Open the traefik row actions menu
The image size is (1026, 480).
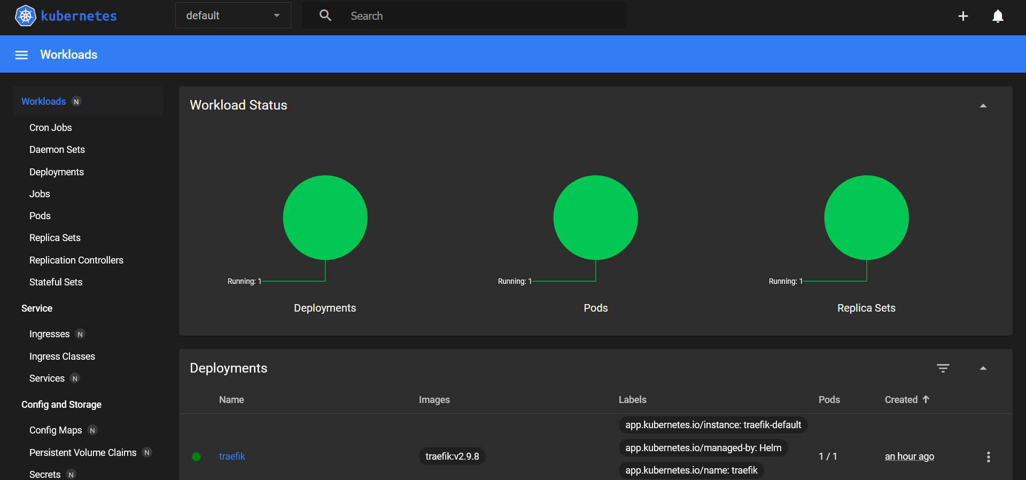989,456
